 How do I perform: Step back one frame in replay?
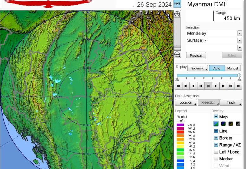click(x=201, y=86)
